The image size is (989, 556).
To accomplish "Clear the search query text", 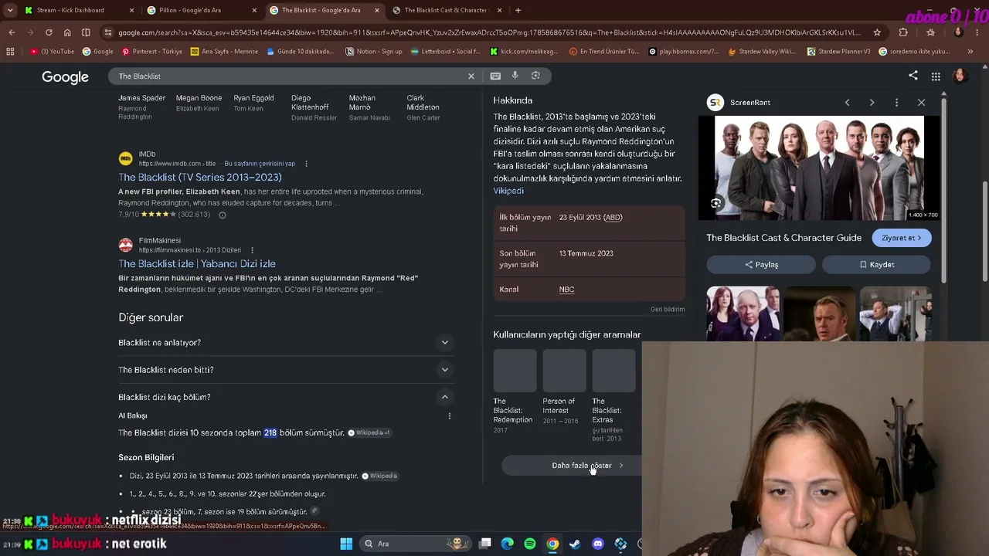I will tap(471, 76).
